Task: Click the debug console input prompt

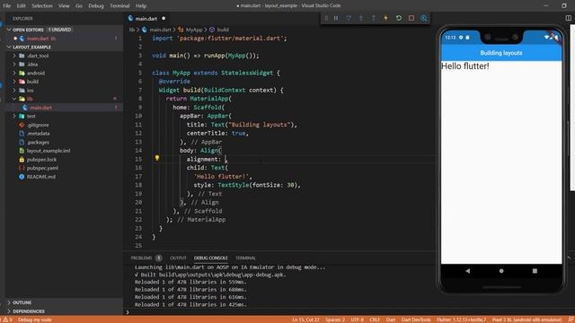Action: [x=279, y=312]
